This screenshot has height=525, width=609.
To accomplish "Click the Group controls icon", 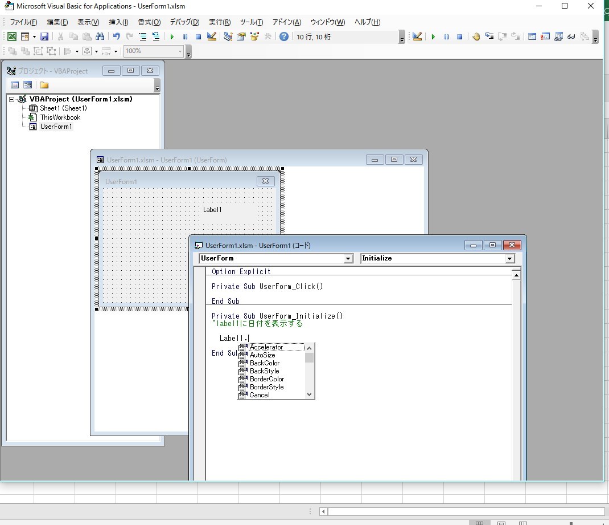I will 38,51.
